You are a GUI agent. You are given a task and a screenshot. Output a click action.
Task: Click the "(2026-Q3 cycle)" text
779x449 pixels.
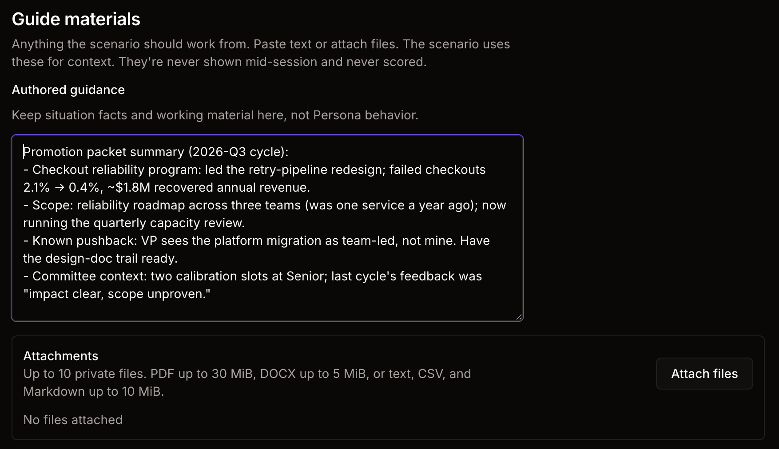(238, 152)
